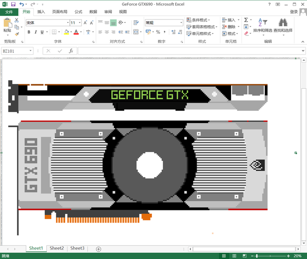Open 套用表格格式 table format menu

coord(202,27)
